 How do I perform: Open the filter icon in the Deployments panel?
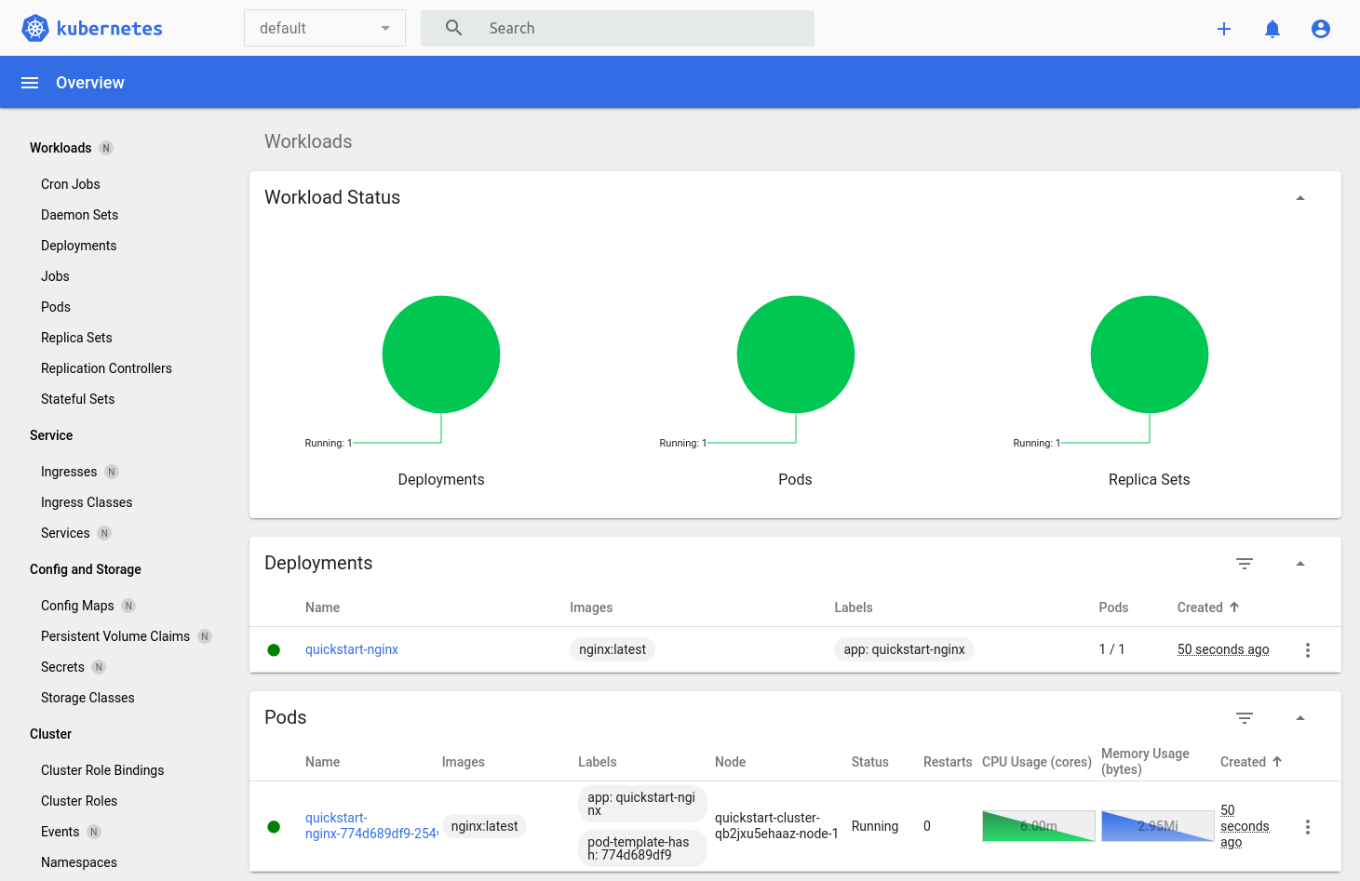pos(1245,563)
